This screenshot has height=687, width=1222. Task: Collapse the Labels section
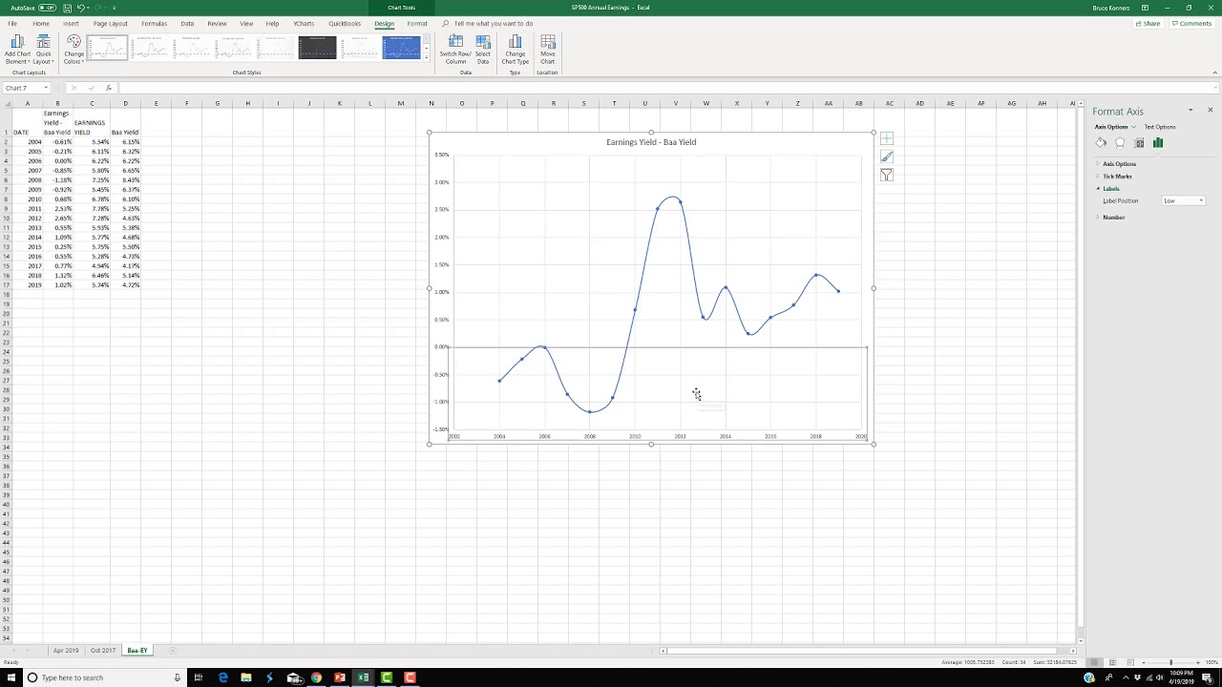pyautogui.click(x=1108, y=189)
